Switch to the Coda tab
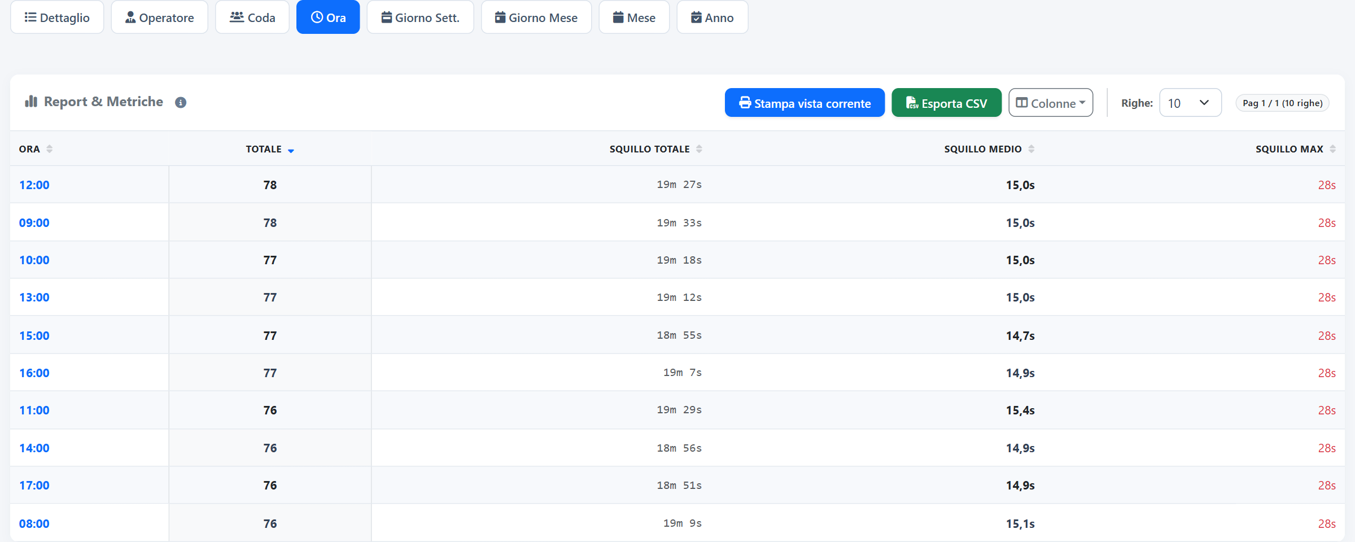The width and height of the screenshot is (1355, 542). click(x=252, y=17)
